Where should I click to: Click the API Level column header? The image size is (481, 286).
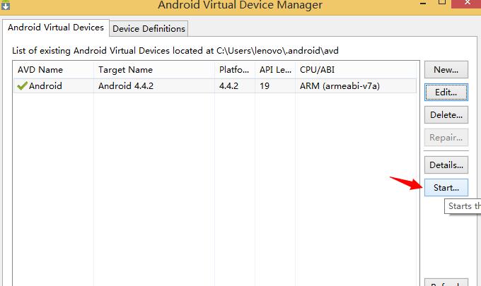pos(275,70)
